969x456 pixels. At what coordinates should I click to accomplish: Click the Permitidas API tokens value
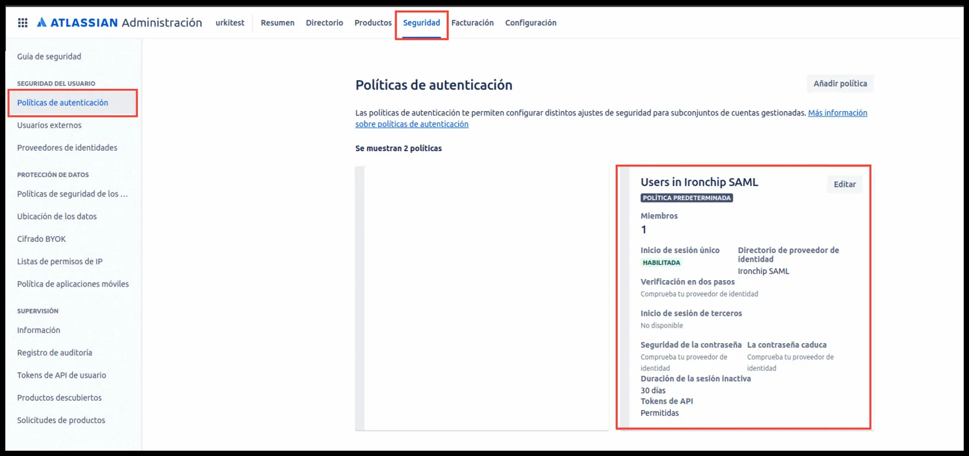[x=659, y=413]
